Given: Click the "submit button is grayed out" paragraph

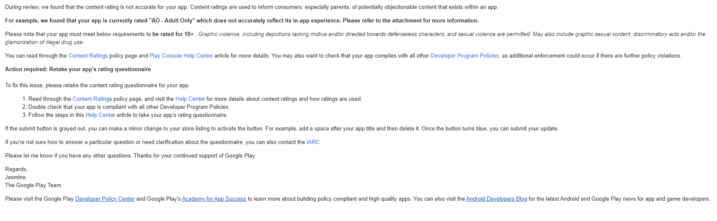Looking at the screenshot, I should pos(281,128).
